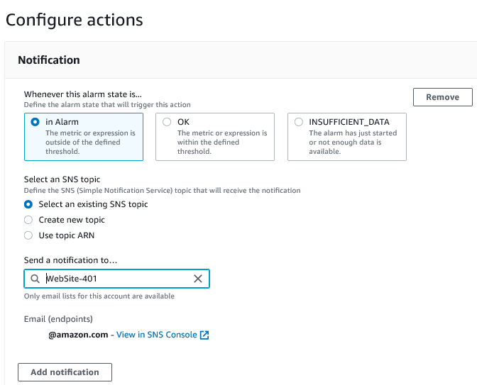Choose the OK alarm state radio button
Image resolution: width=477 pixels, height=385 pixels.
click(167, 122)
